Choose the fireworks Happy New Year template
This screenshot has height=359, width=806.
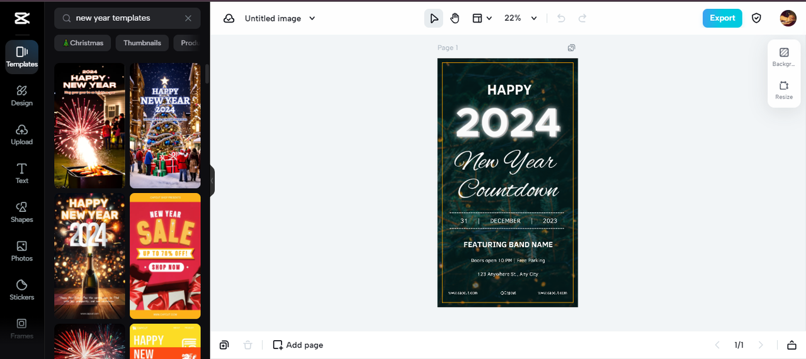(89, 125)
